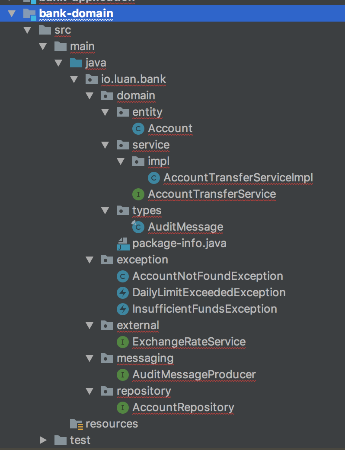Select AccountNotFoundException in the tree

coord(208,276)
